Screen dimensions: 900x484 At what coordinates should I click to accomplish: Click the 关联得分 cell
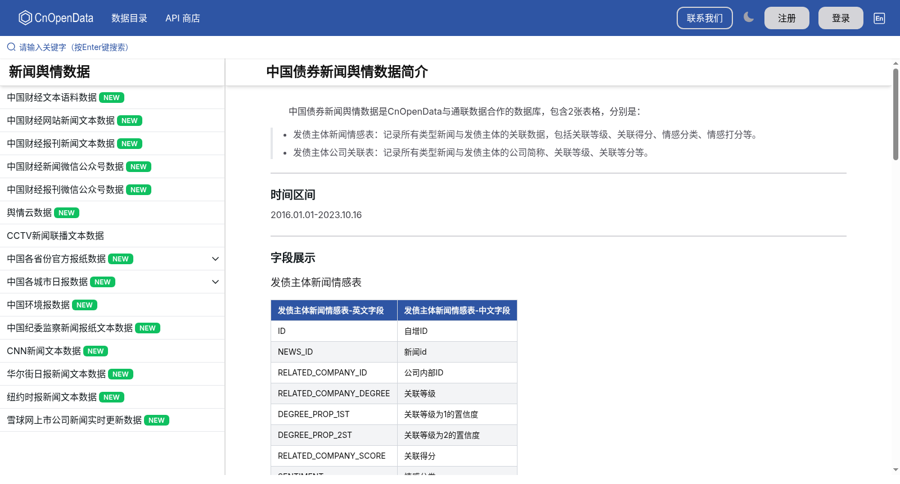[457, 456]
